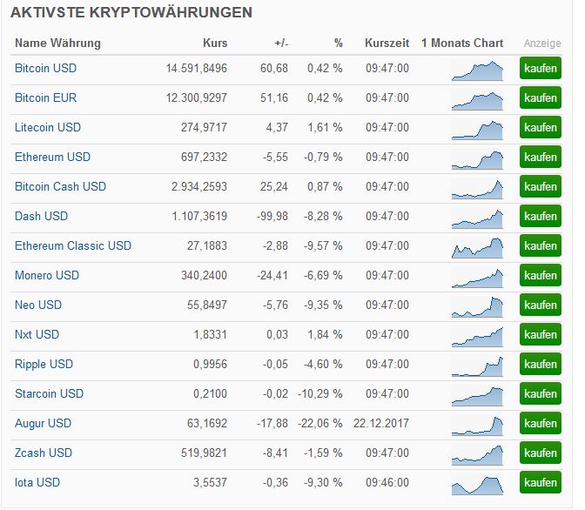Click the Ethereum USD name link
Viewport: 585px width, 510px height.
click(52, 157)
